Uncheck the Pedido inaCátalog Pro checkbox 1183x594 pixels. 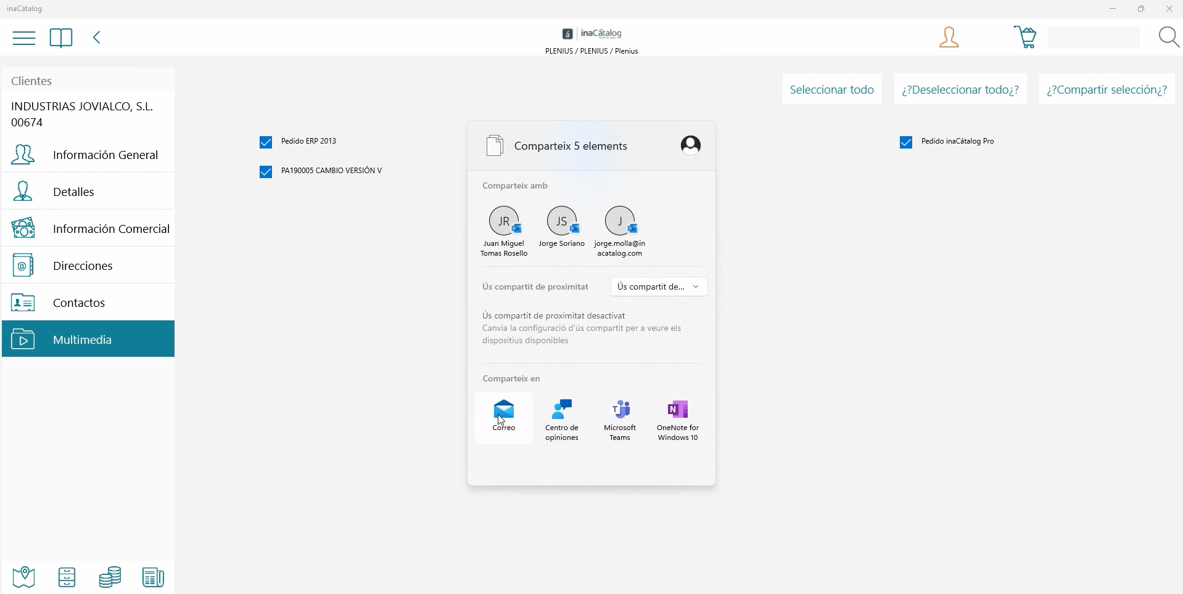click(906, 142)
